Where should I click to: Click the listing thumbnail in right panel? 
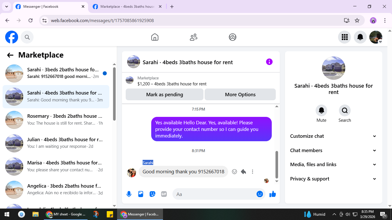tap(333, 68)
